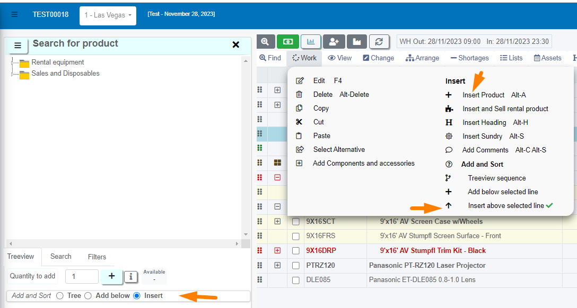The image size is (577, 308).
Task: Tick the checkbox for 9X16SCT row
Action: click(296, 222)
